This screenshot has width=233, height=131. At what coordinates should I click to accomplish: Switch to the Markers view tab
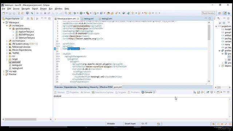pyautogui.click(x=59, y=92)
